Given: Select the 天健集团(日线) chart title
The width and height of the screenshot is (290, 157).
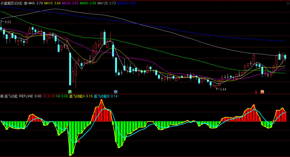Looking at the screenshot, I should pyautogui.click(x=11, y=3).
